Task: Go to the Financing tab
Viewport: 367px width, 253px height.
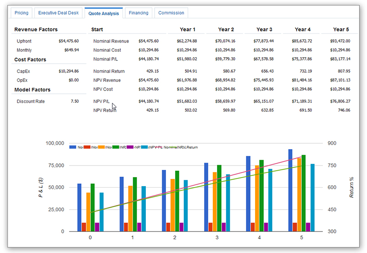Action: pyautogui.click(x=139, y=13)
